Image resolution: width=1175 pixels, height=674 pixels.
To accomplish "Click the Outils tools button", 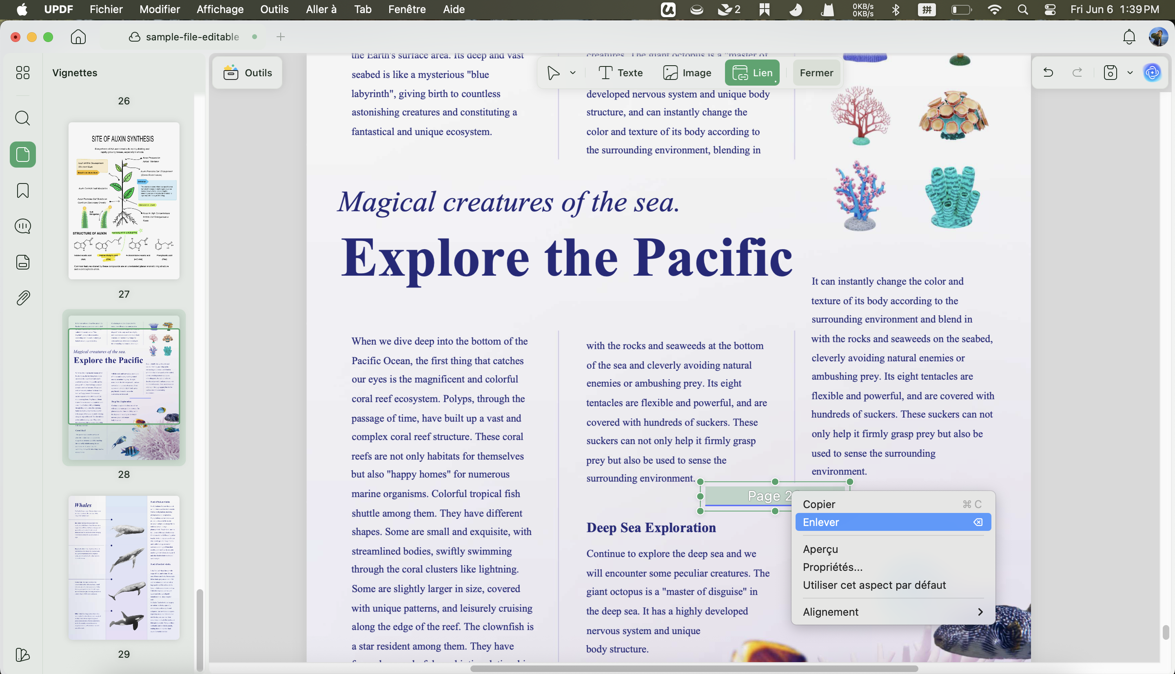I will click(x=247, y=73).
